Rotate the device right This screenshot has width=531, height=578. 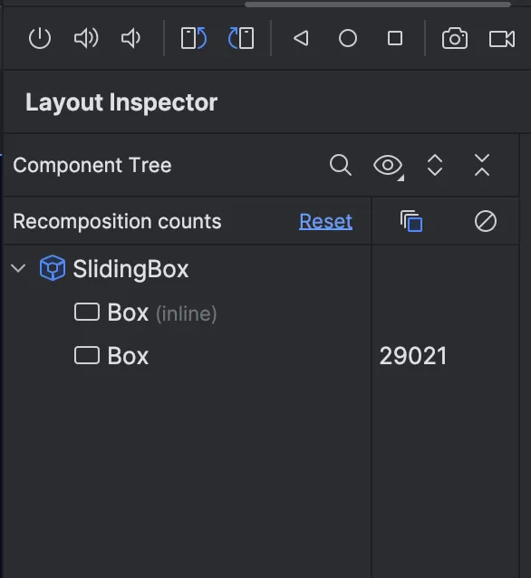click(x=241, y=38)
